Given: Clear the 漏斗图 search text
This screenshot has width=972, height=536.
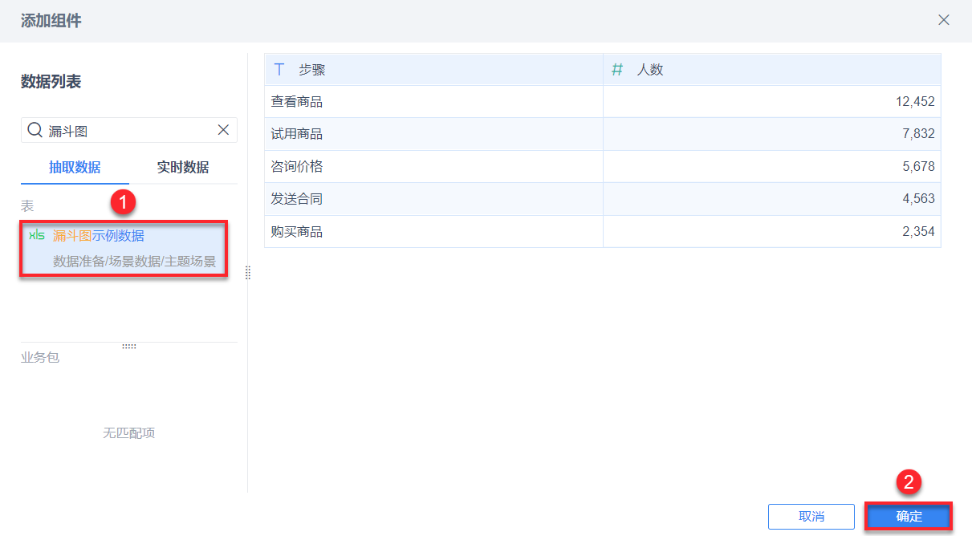Looking at the screenshot, I should pyautogui.click(x=223, y=130).
